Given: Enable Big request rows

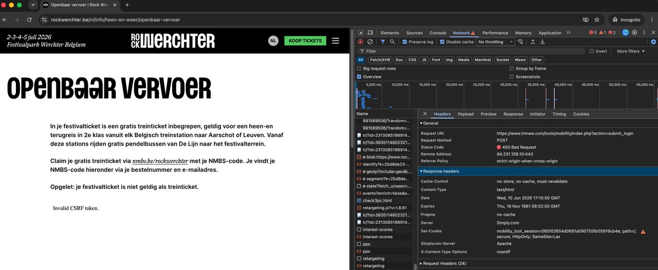Looking at the screenshot, I should click(x=360, y=68).
